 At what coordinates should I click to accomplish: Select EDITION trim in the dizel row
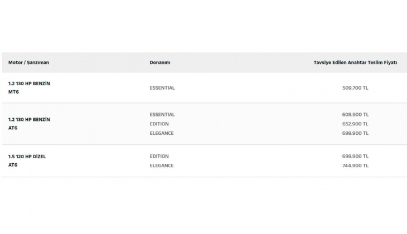(x=159, y=156)
